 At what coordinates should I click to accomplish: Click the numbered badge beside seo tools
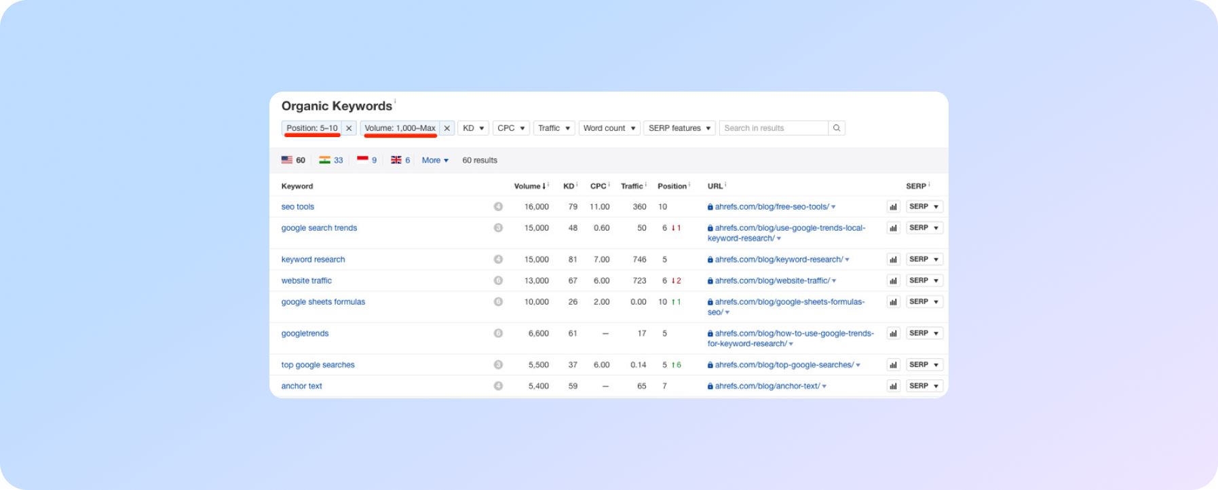498,207
